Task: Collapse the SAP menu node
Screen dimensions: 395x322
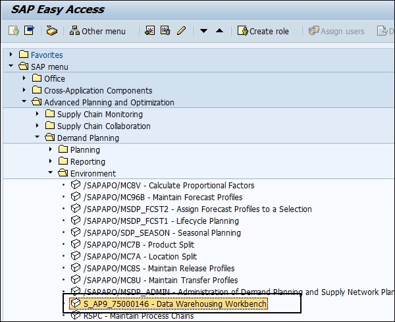Action: [x=12, y=67]
